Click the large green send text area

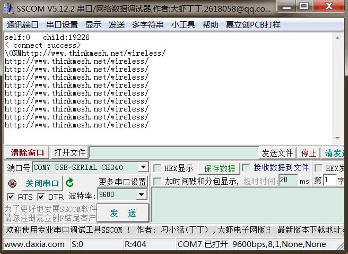click(x=248, y=205)
